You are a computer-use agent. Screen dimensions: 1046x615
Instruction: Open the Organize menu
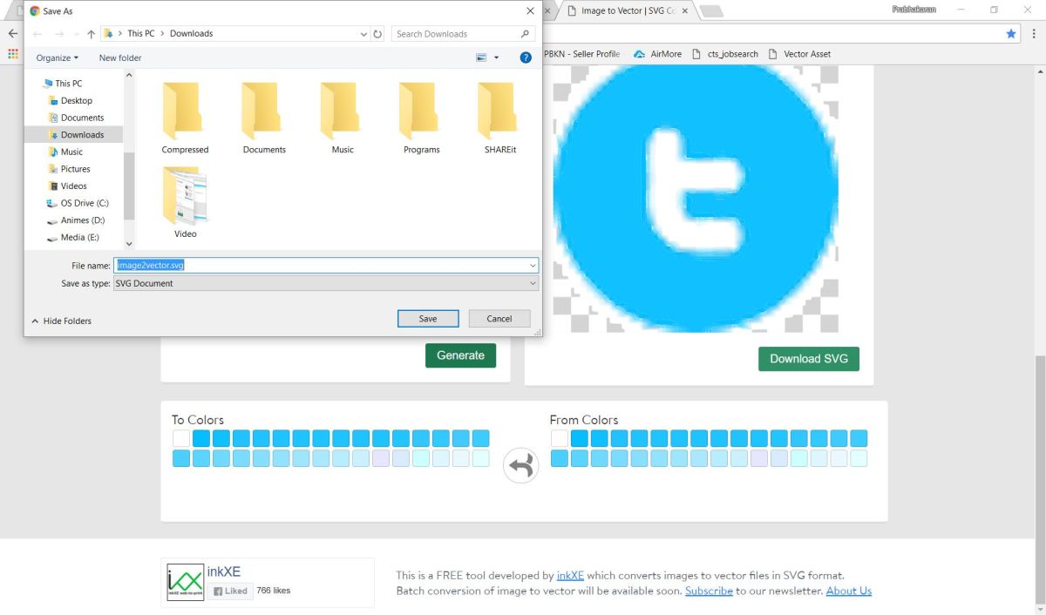[58, 57]
